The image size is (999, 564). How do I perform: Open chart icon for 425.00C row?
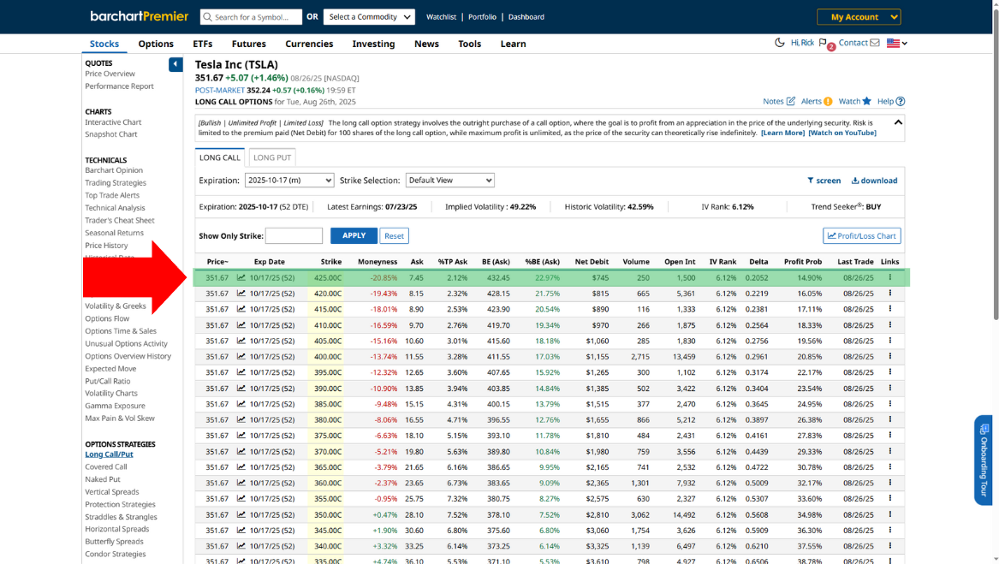pos(241,278)
